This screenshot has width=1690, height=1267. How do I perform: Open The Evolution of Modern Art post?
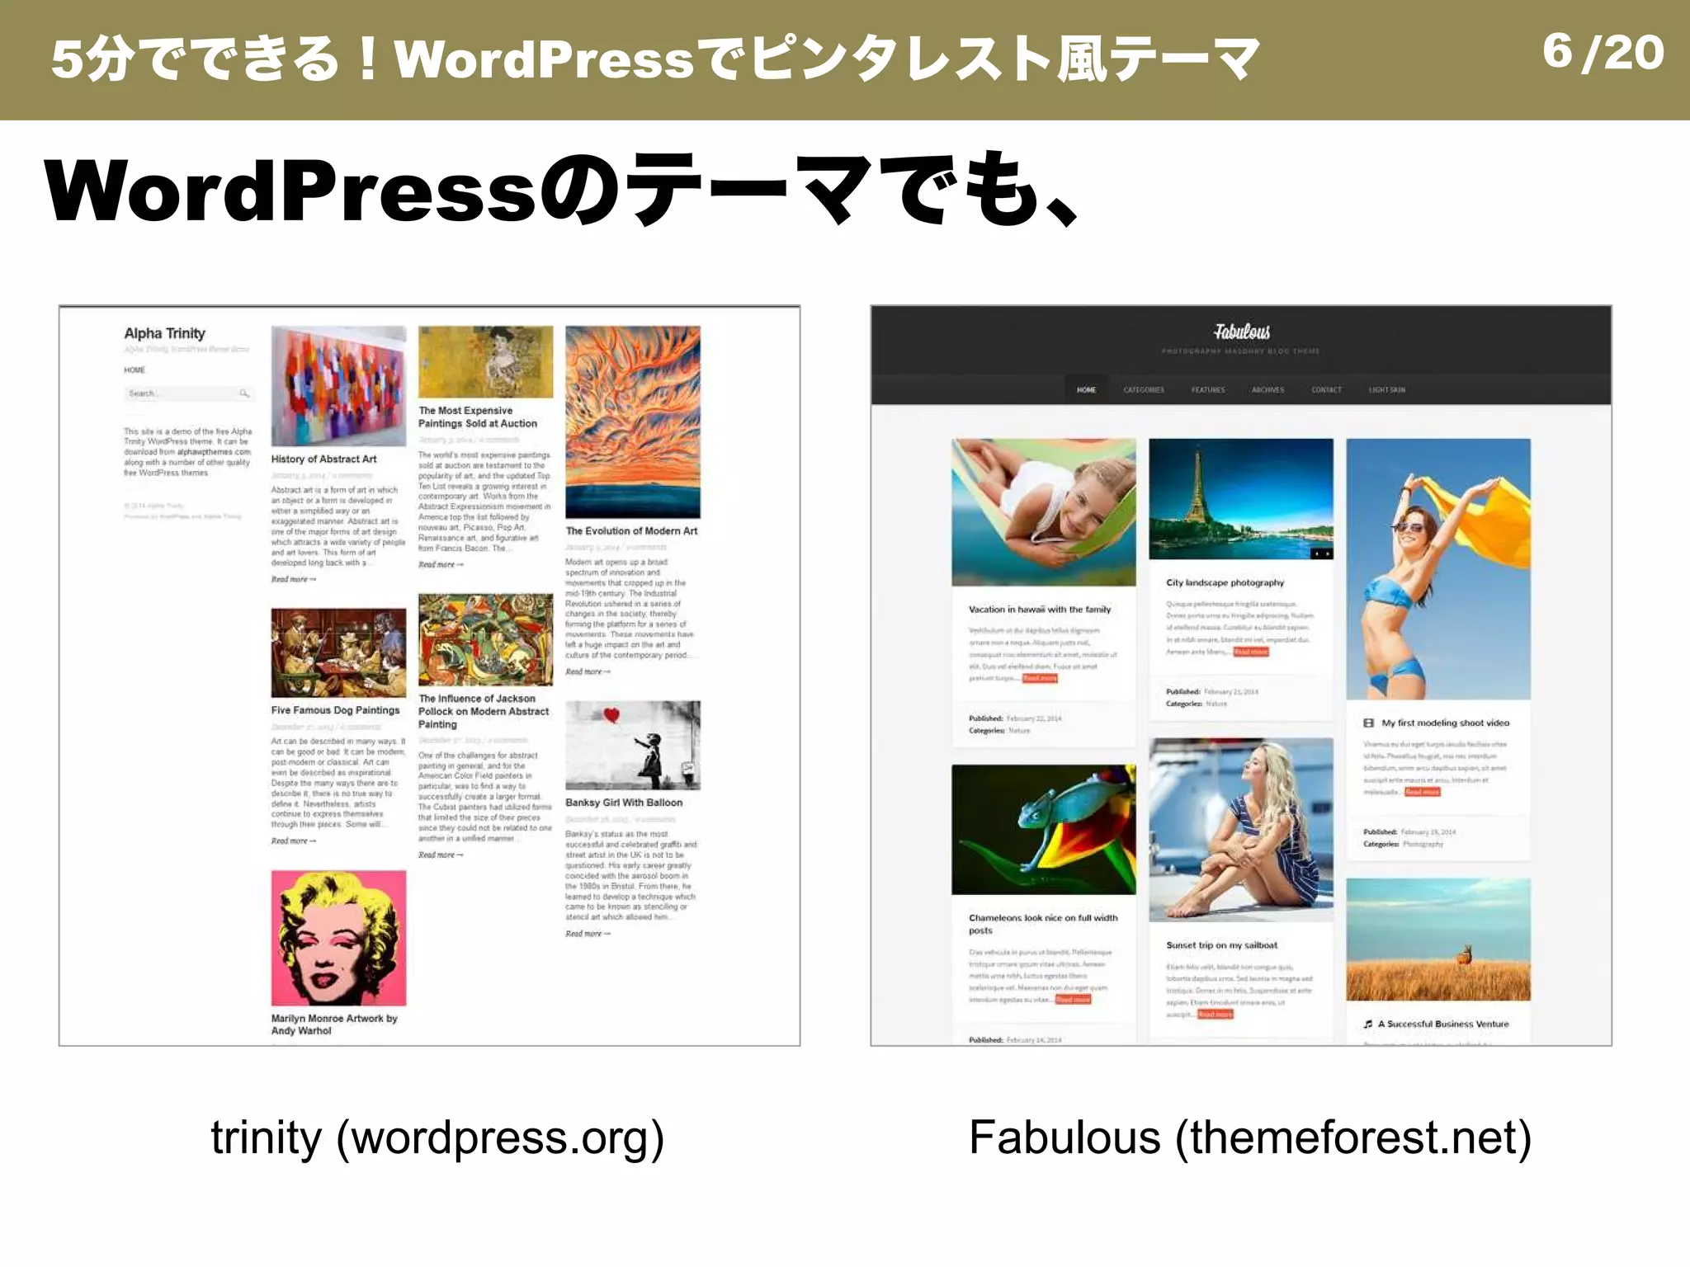[631, 531]
